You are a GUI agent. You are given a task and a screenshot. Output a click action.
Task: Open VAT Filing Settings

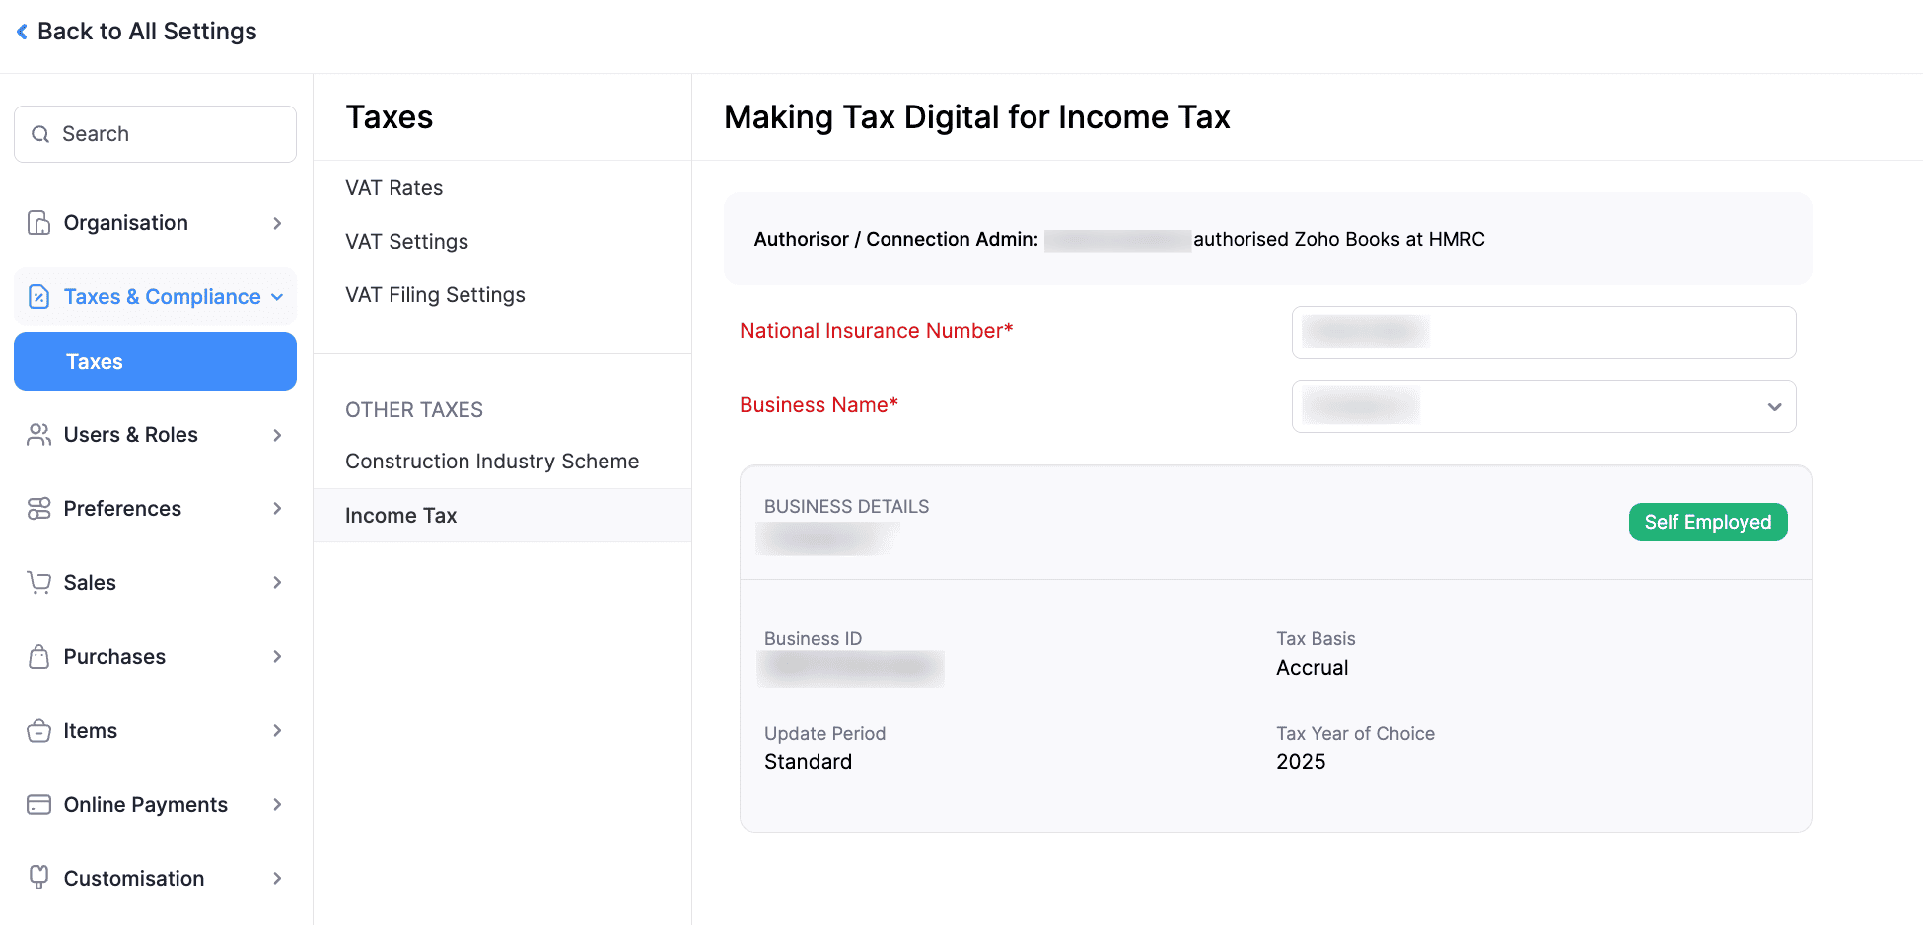pos(435,295)
